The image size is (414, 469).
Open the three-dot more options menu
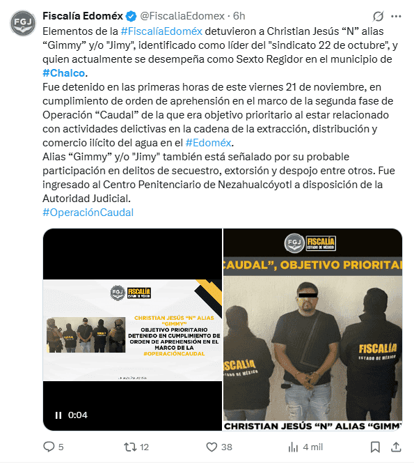pyautogui.click(x=396, y=16)
